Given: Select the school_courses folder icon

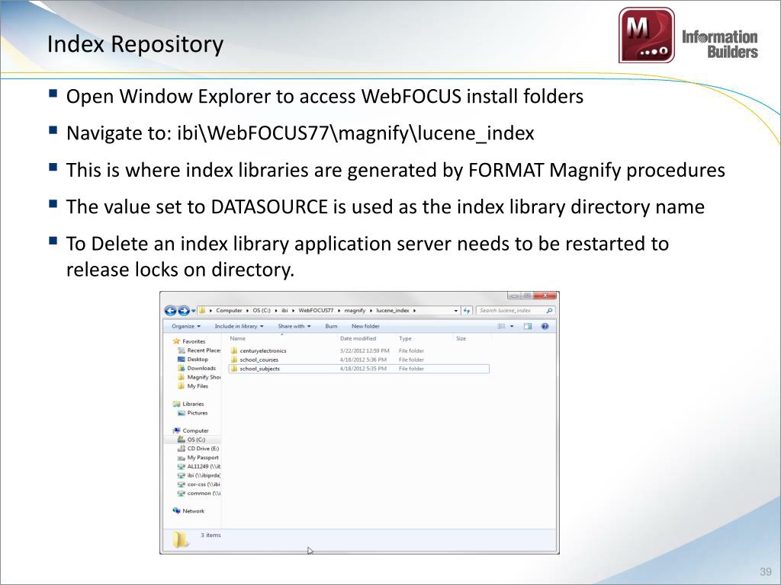Looking at the screenshot, I should 234,360.
